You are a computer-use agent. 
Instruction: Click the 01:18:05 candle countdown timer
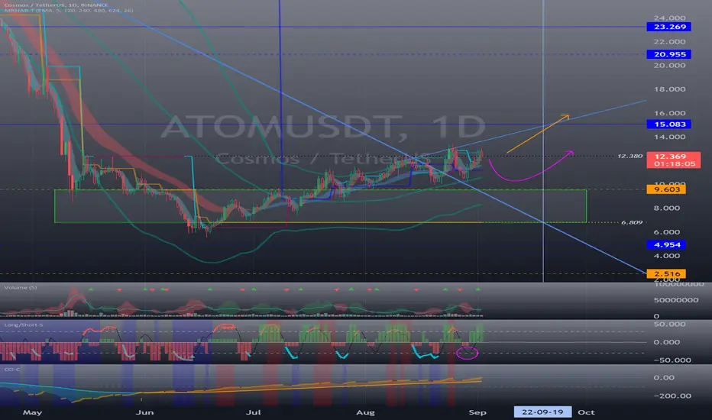click(x=674, y=164)
